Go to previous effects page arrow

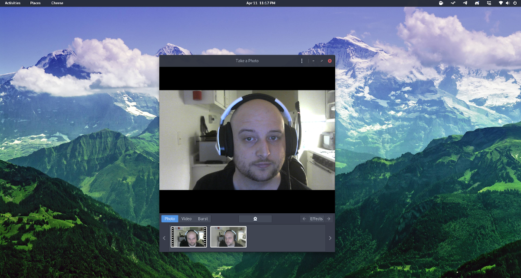tap(304, 219)
